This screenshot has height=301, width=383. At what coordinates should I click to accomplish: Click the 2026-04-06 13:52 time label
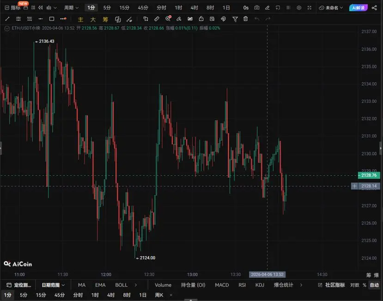click(x=267, y=274)
